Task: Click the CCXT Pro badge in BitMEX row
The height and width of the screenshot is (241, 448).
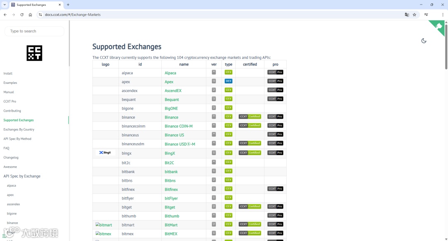Action: click(275, 233)
